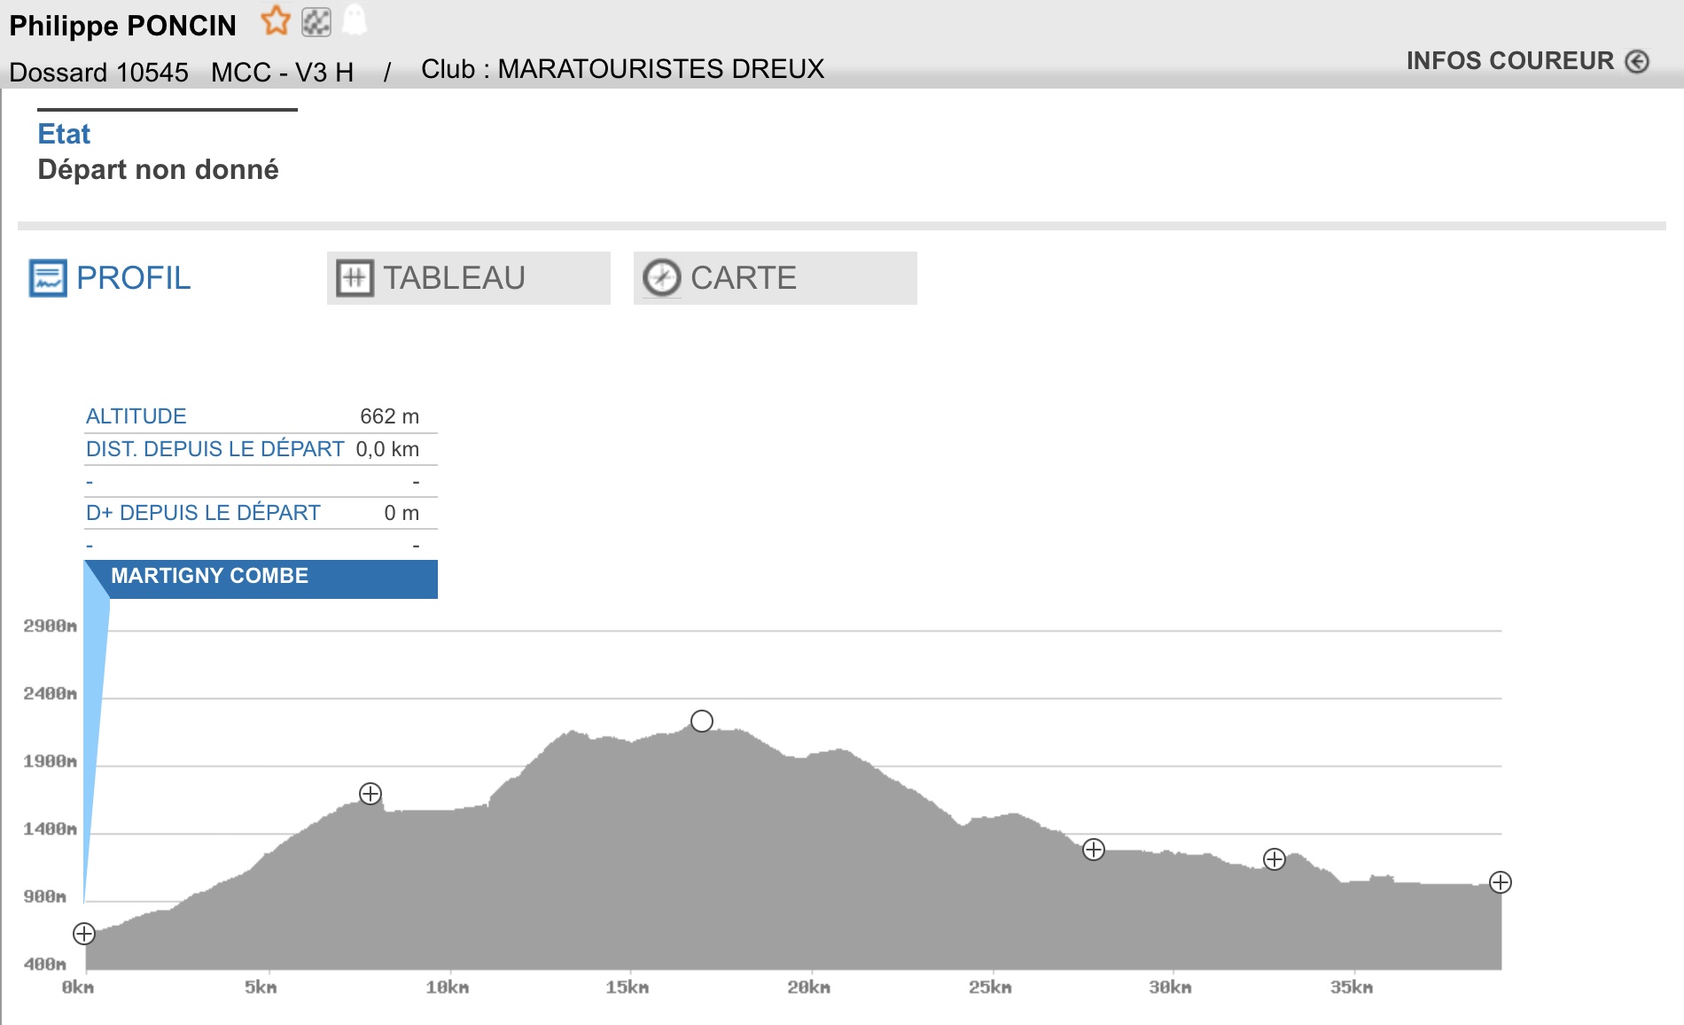Select summit circle marker near 17km

702,721
